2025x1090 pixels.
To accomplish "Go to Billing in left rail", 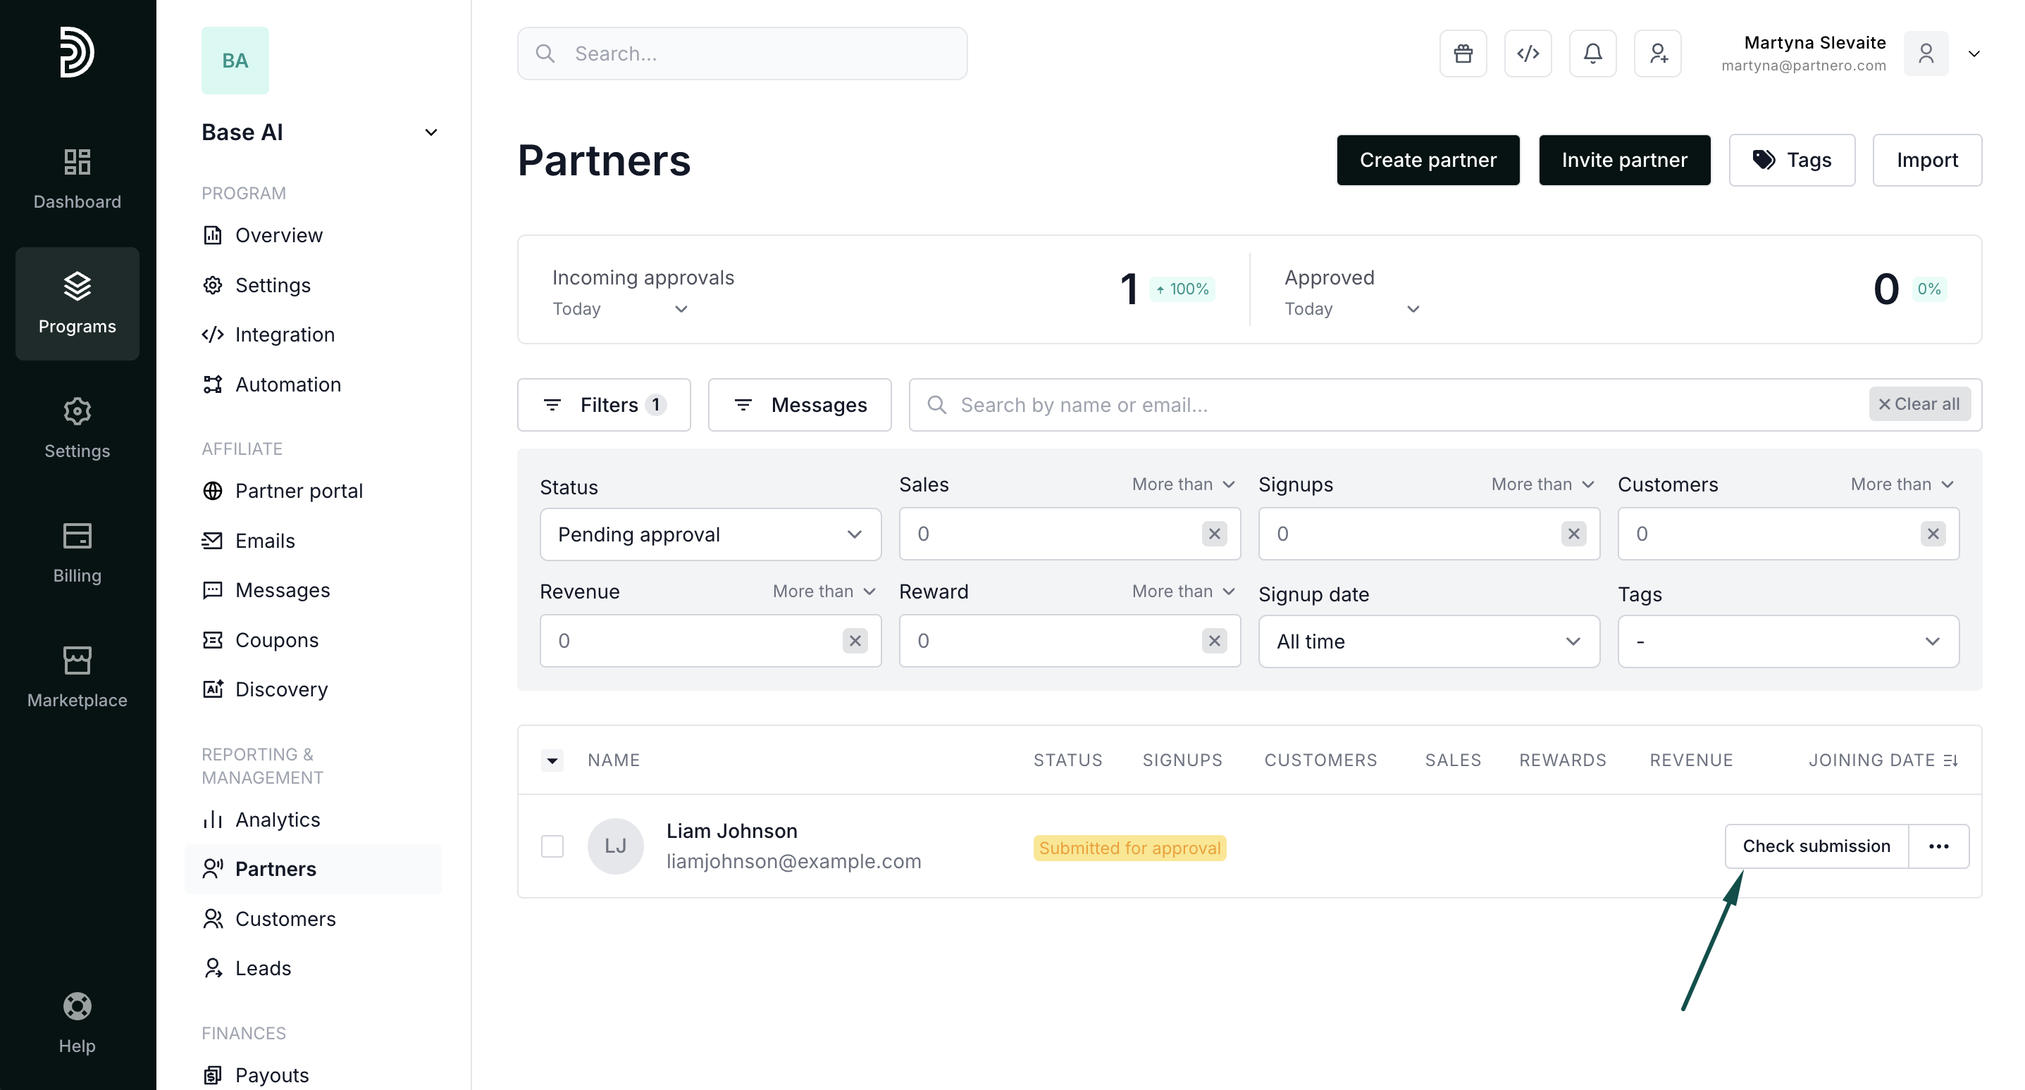I will [x=77, y=553].
